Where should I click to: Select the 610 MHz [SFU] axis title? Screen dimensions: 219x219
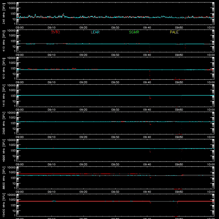[4, 68]
